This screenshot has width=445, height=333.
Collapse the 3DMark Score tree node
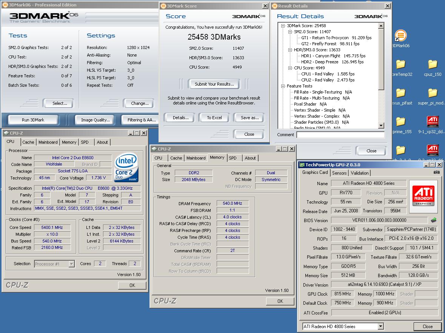click(x=283, y=26)
